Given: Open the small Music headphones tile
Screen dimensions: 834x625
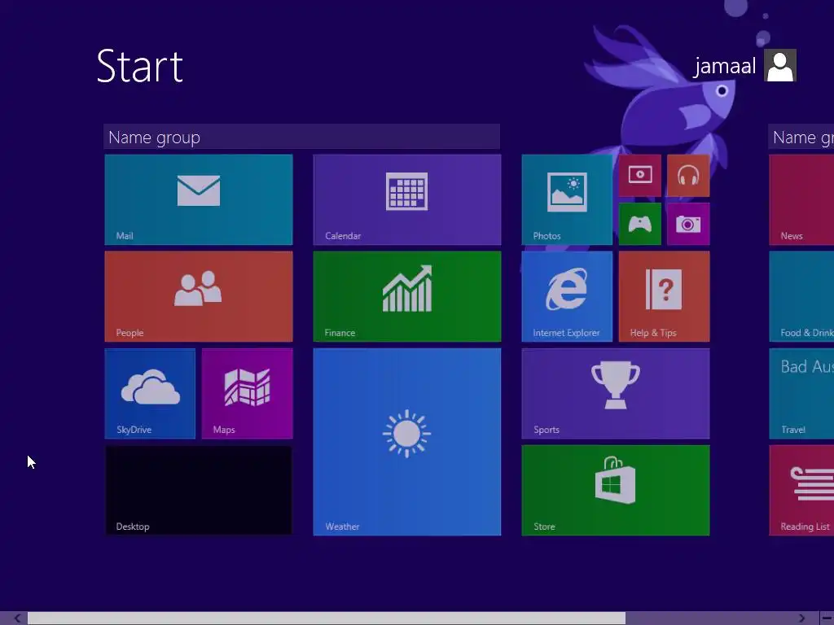Looking at the screenshot, I should 688,176.
